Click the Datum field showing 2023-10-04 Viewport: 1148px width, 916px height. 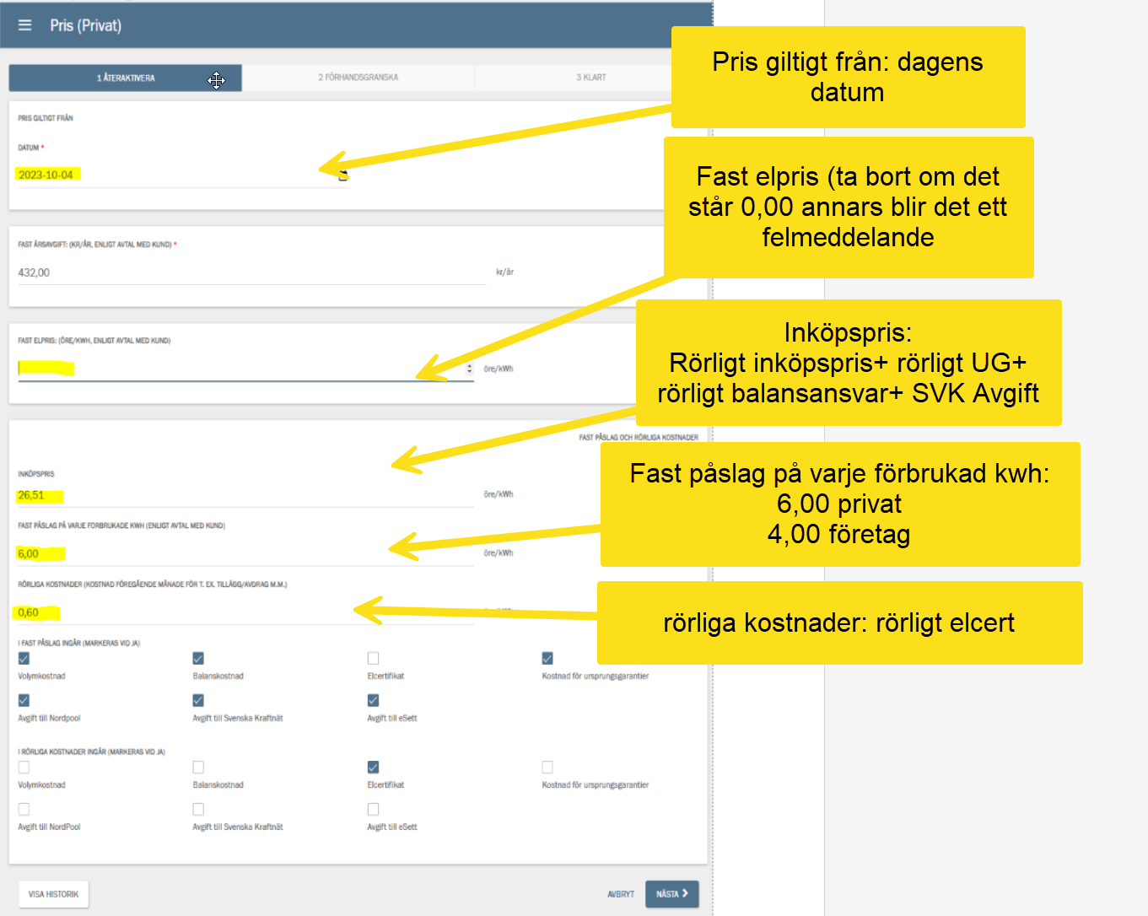pyautogui.click(x=169, y=175)
